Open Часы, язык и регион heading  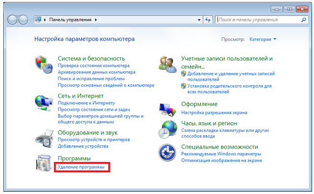(x=209, y=123)
